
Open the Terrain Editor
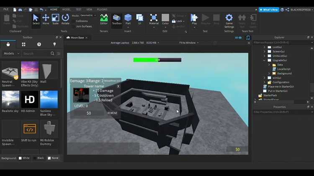[104, 19]
